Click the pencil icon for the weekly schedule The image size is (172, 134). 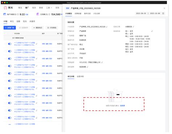click(152, 31)
